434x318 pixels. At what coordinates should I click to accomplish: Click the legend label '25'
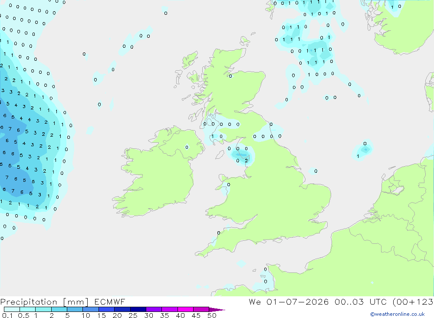click(133, 315)
